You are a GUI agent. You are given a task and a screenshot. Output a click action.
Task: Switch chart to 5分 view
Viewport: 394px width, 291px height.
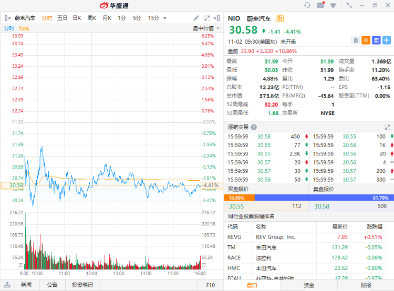click(x=137, y=18)
